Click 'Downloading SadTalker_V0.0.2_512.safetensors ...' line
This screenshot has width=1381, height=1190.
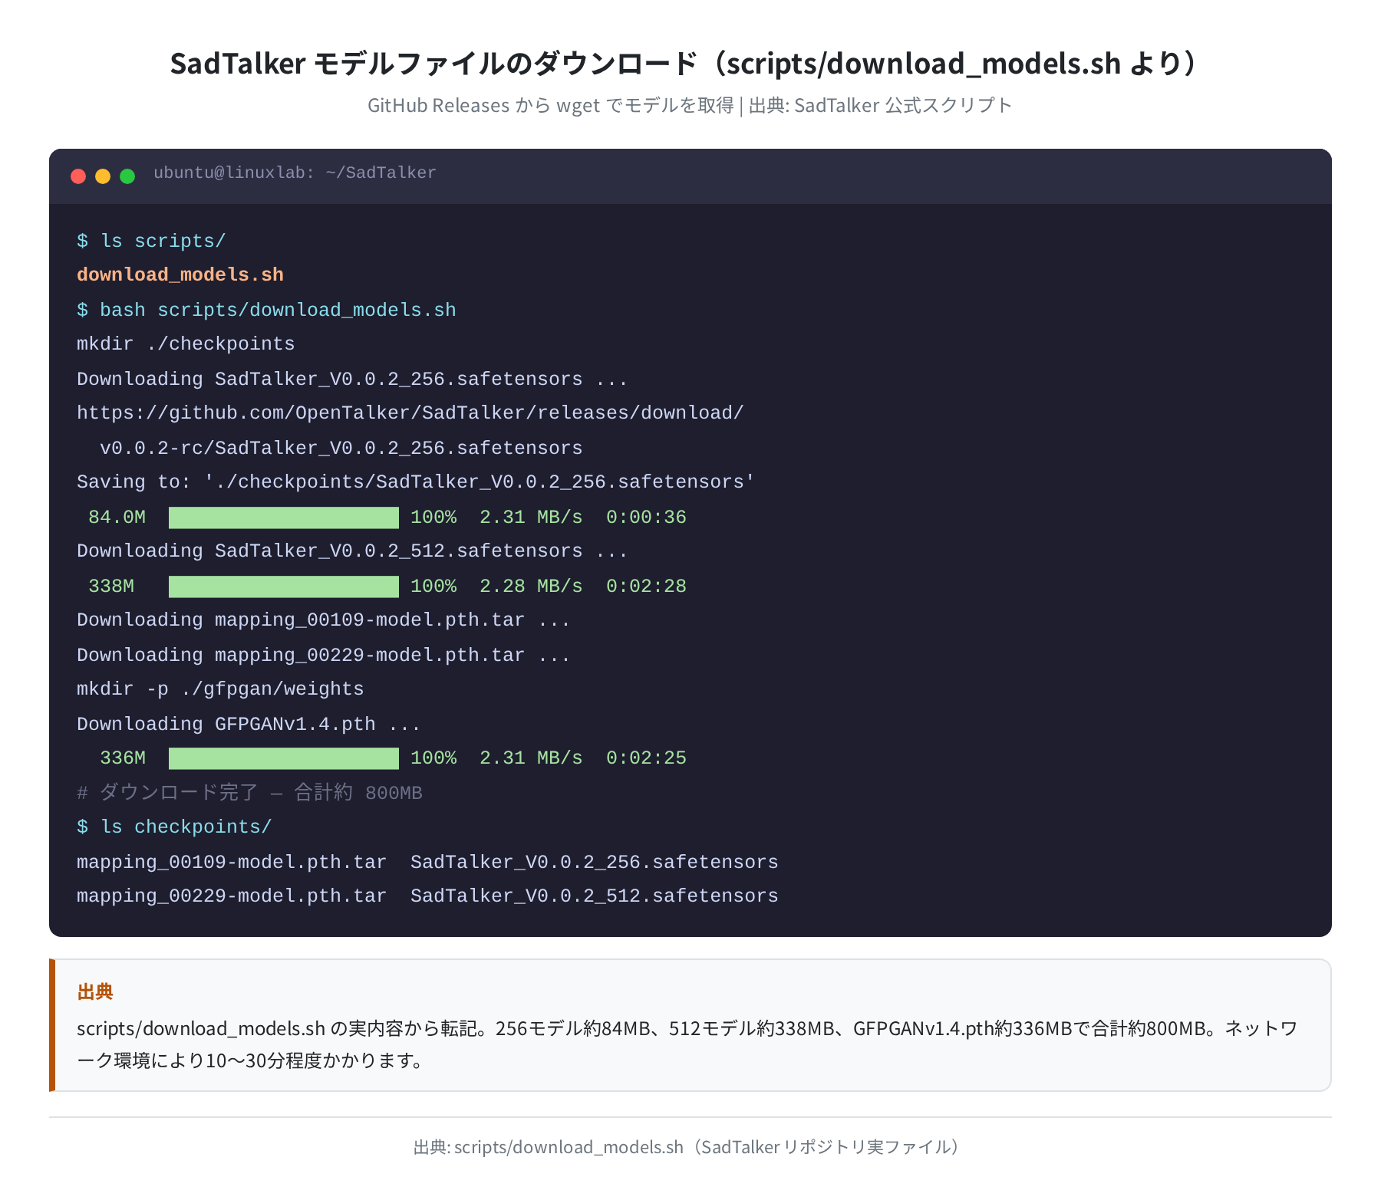pyautogui.click(x=352, y=551)
